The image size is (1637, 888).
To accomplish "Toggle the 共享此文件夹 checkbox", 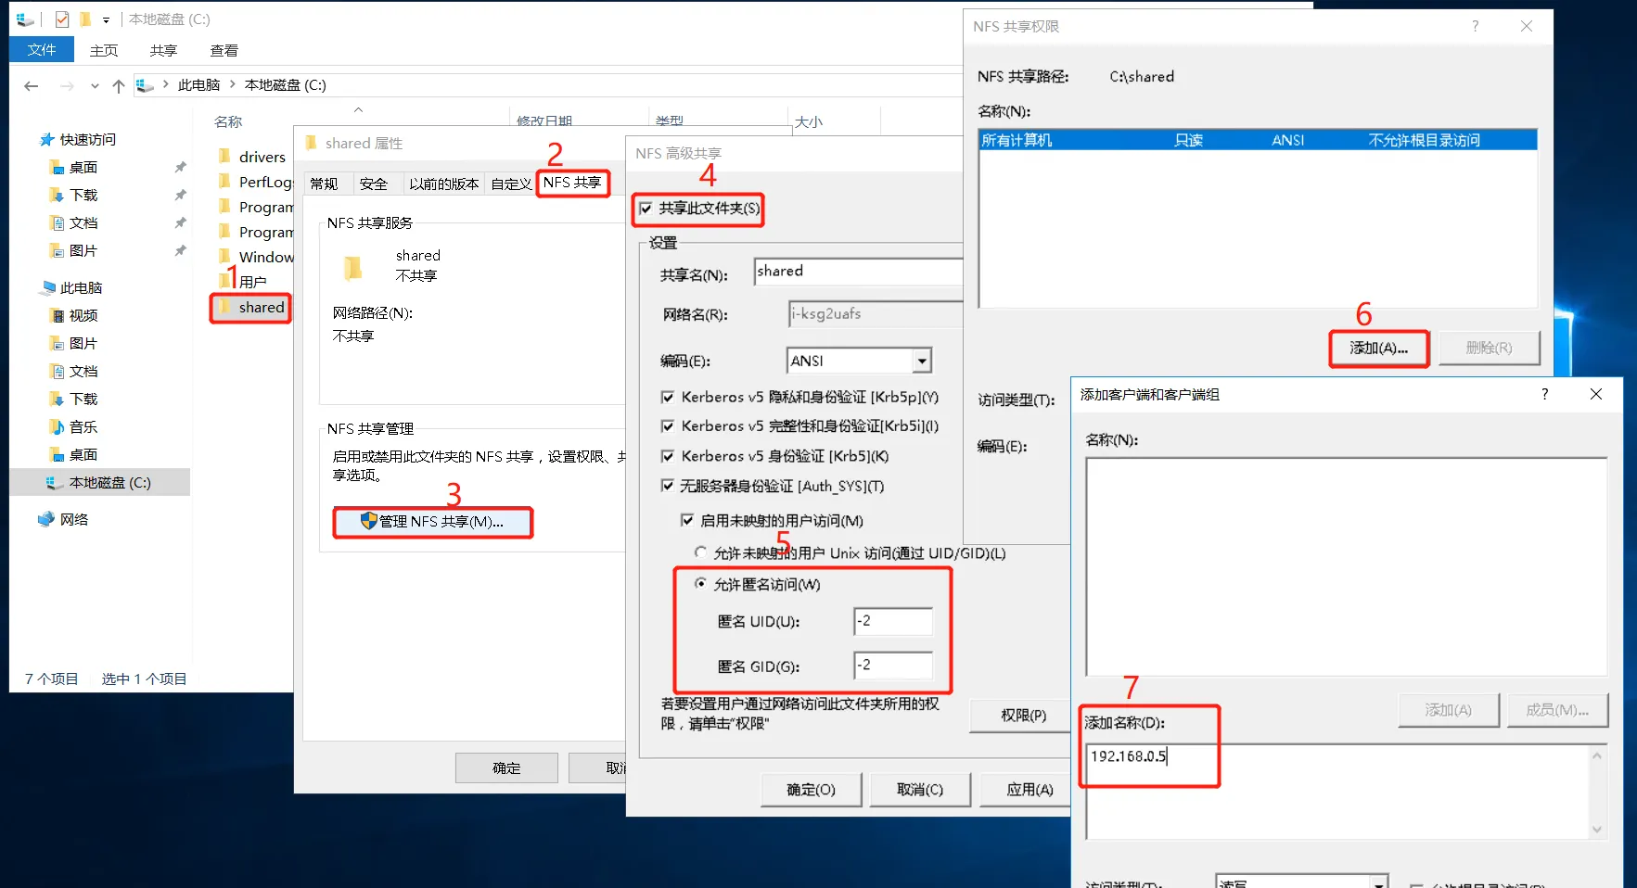I will [x=646, y=209].
